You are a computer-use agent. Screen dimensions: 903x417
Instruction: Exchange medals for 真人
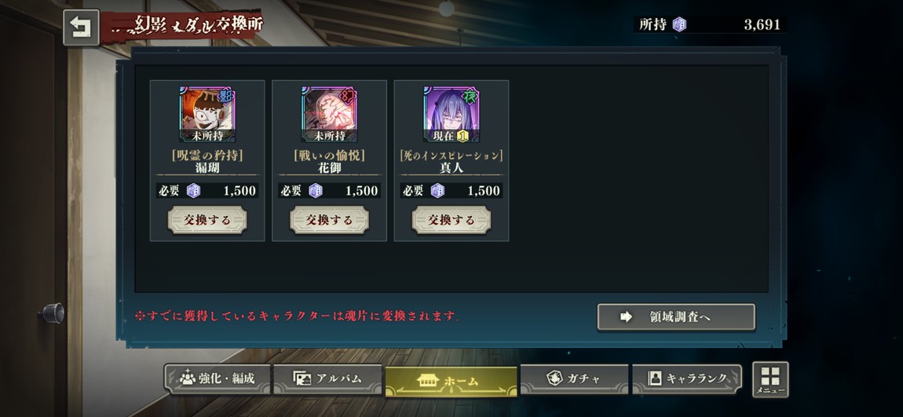(x=451, y=220)
